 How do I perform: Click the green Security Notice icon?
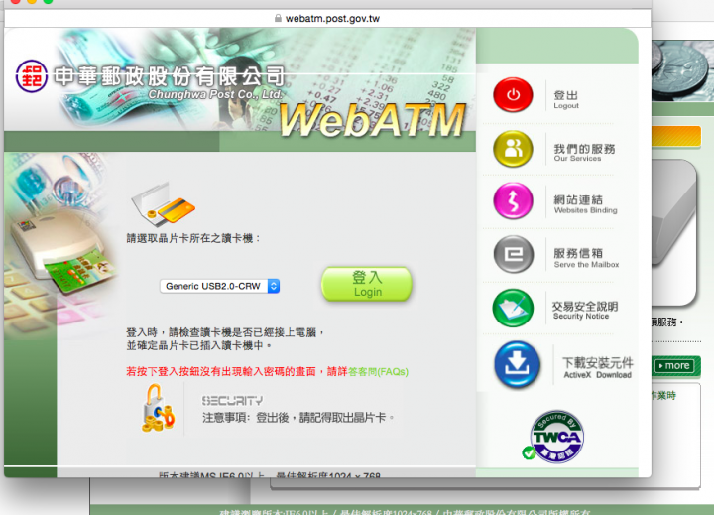click(x=514, y=308)
